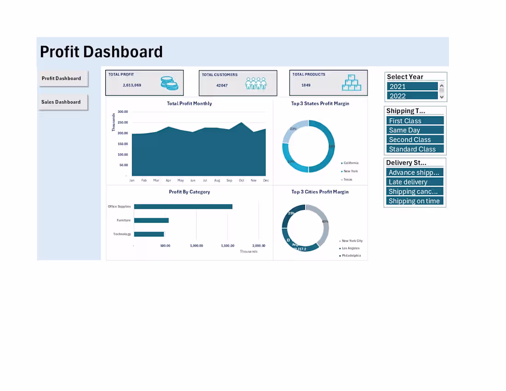Click the Furniture bar in Profit By Category
The height and width of the screenshot is (391, 506).
tap(152, 220)
